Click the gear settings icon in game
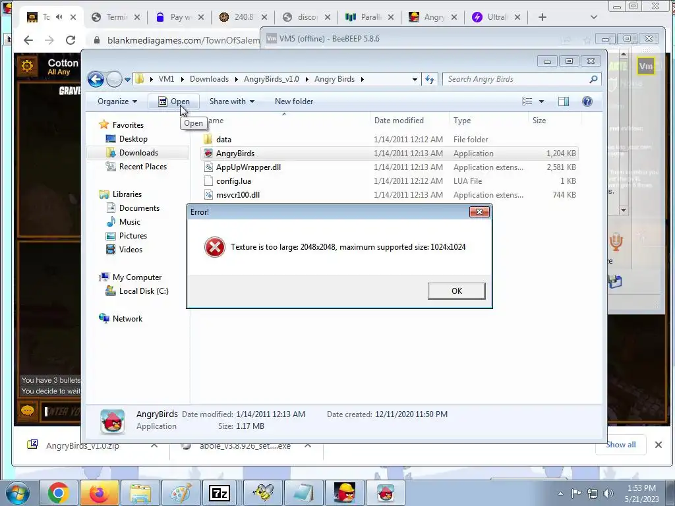 [26, 67]
